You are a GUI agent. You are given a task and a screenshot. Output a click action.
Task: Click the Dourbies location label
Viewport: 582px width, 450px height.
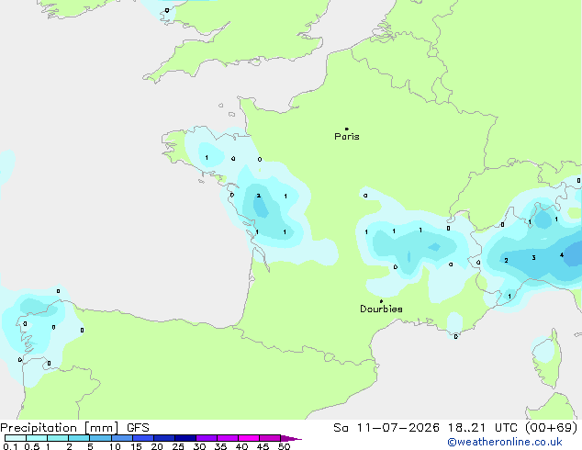tap(381, 309)
